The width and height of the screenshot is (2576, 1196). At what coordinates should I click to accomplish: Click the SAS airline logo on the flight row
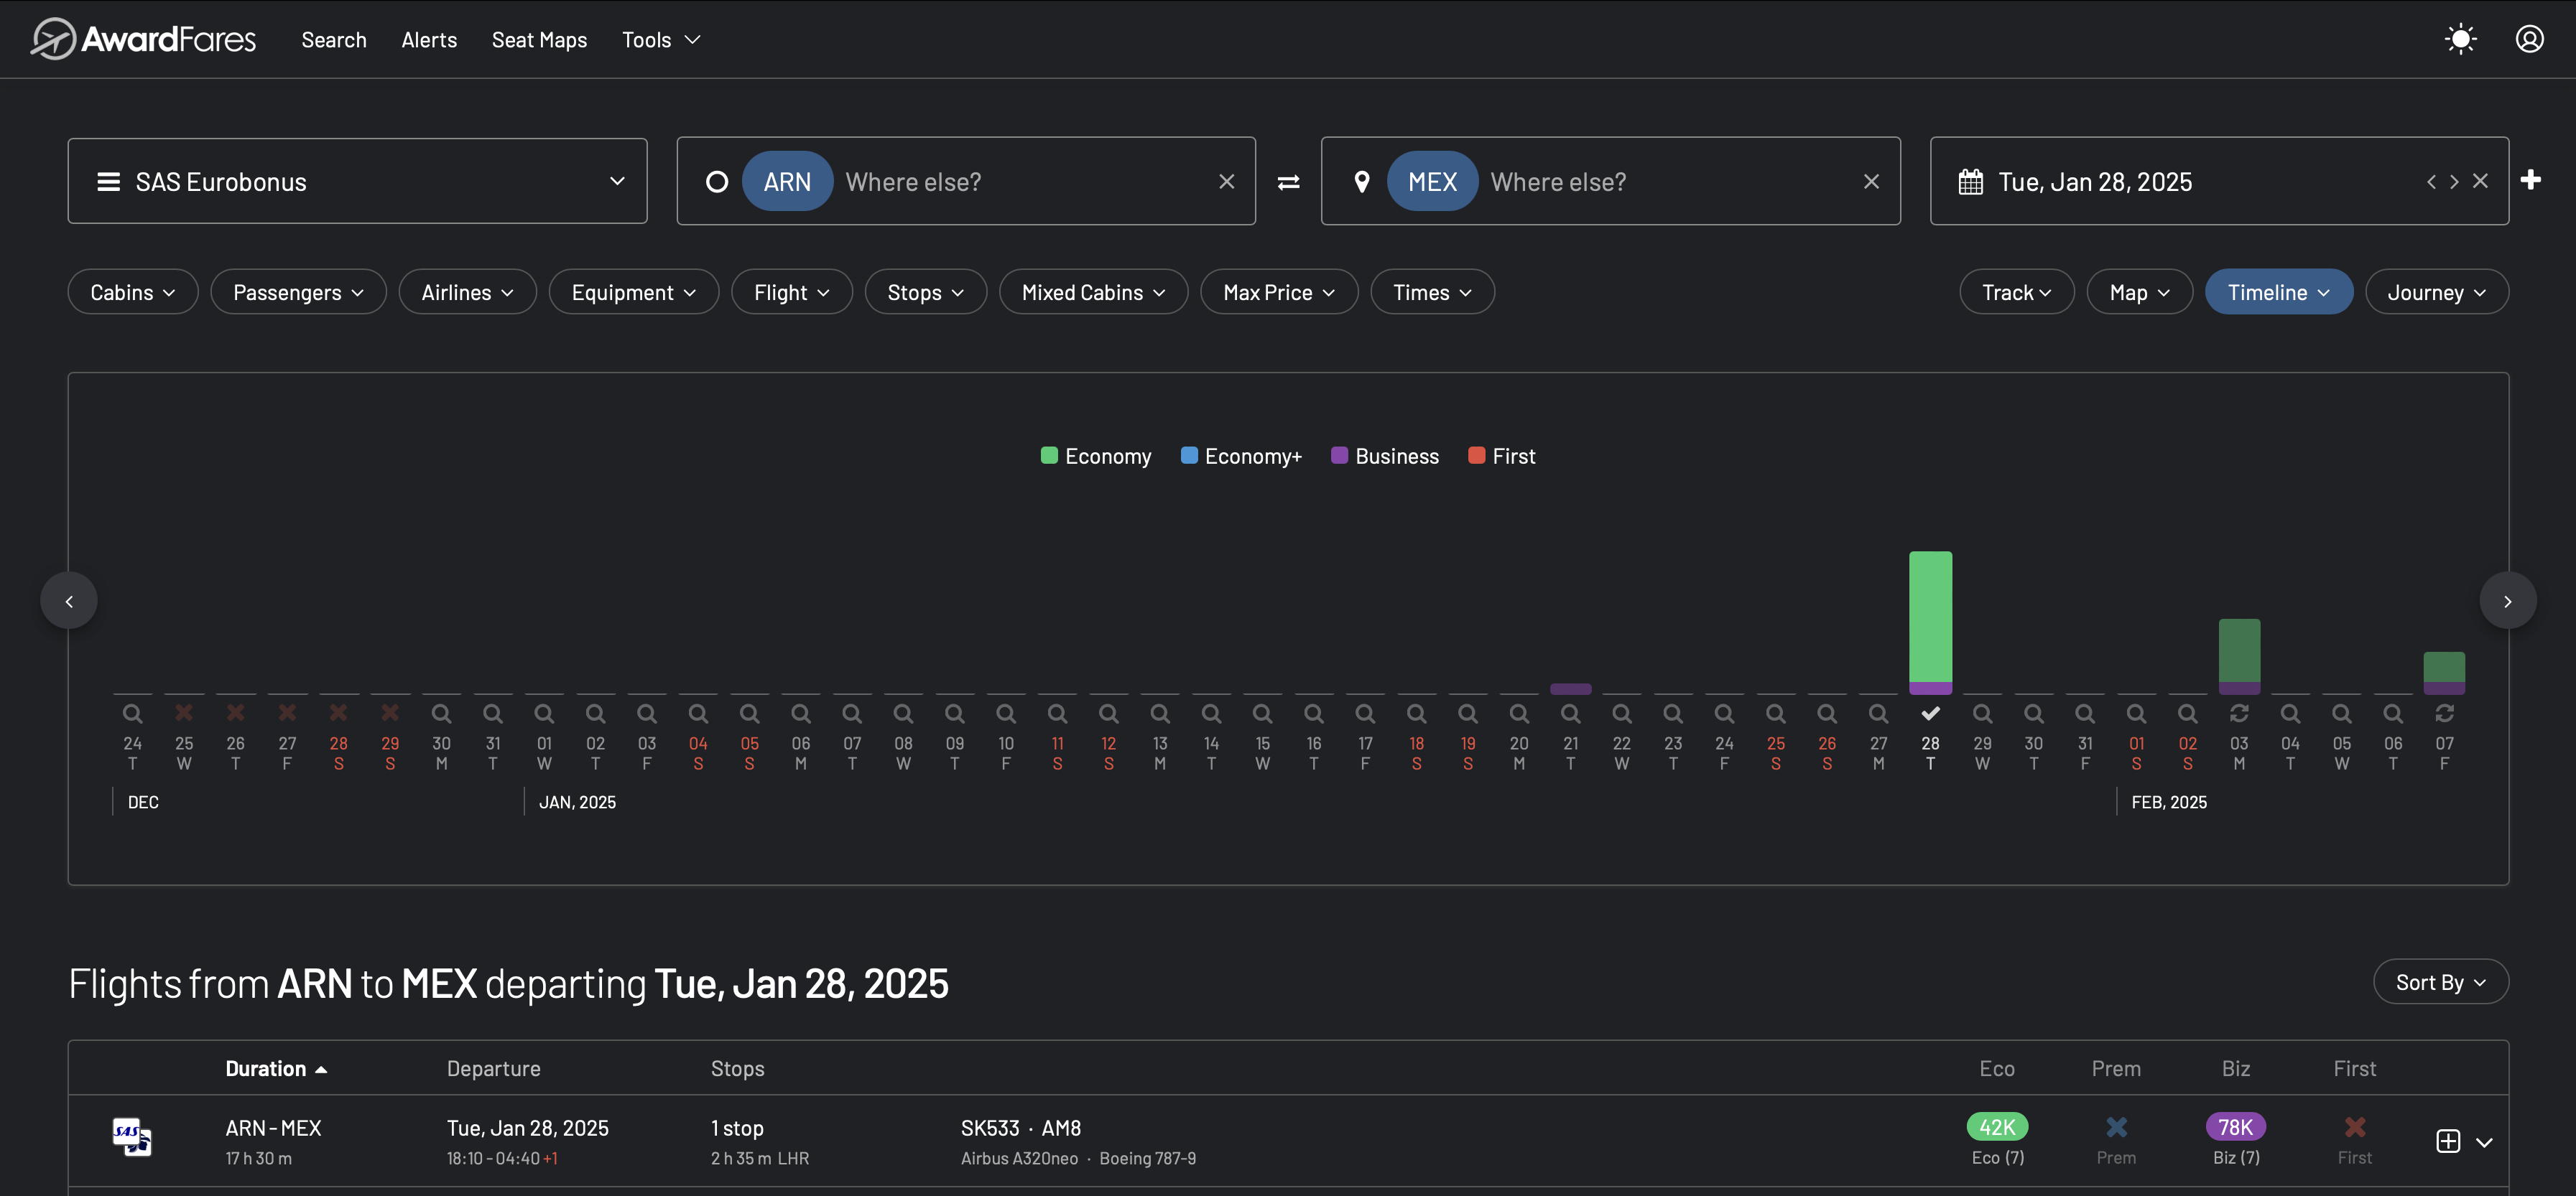pyautogui.click(x=133, y=1138)
